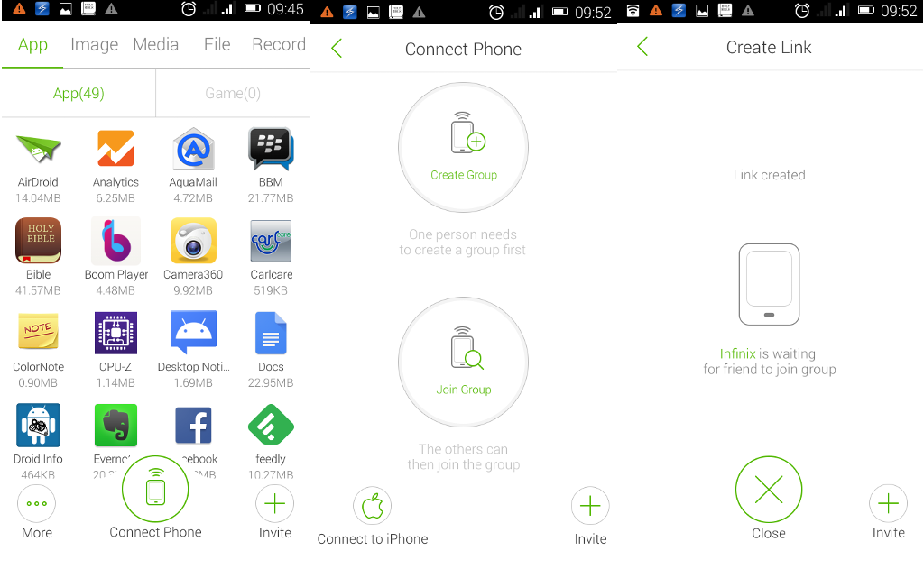Click the Carlcare 519KB size text

[x=271, y=290]
